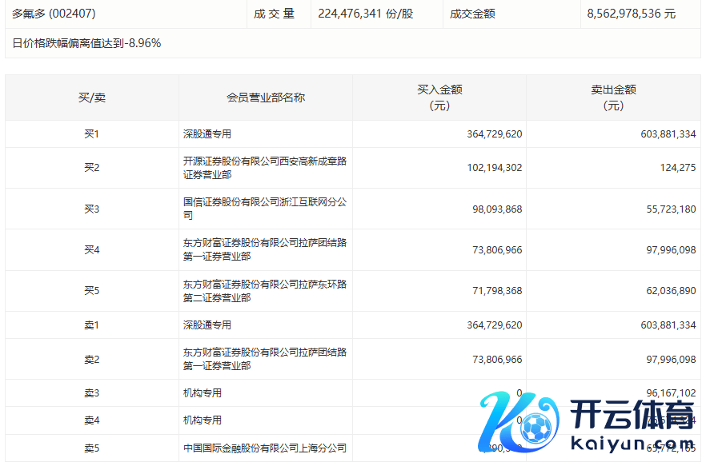Click the 成交金额 label cell

[472, 14]
